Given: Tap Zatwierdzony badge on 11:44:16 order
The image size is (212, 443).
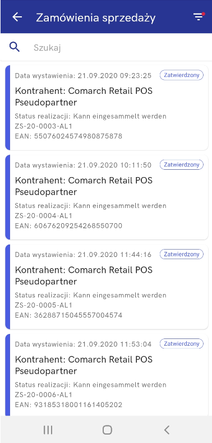Looking at the screenshot, I should point(182,254).
